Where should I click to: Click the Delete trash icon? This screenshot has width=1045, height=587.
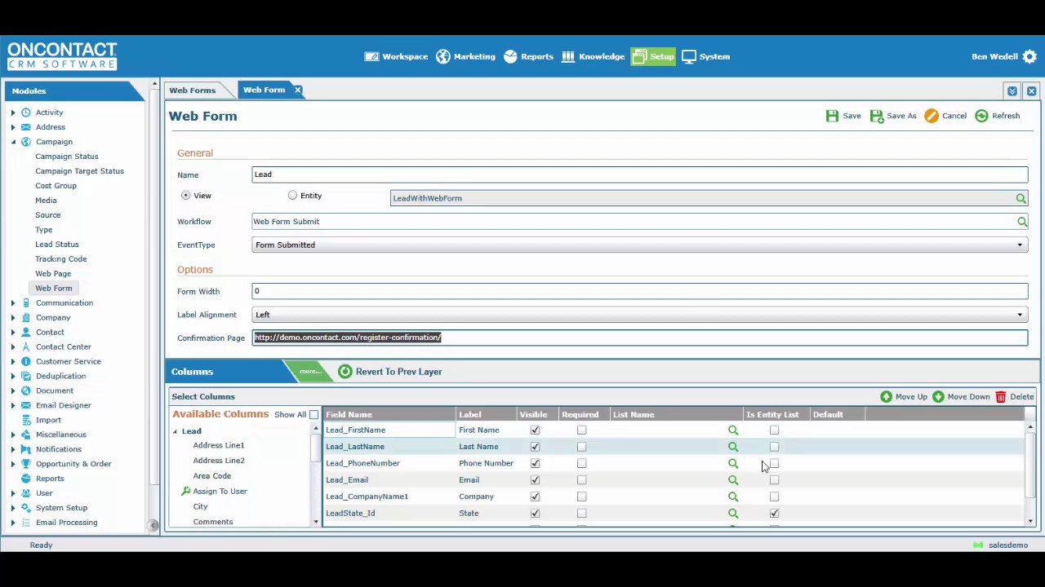(1000, 396)
